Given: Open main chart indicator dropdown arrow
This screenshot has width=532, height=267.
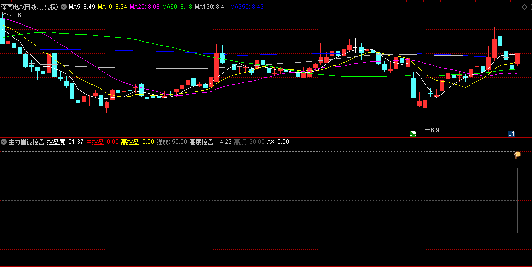Looking at the screenshot, I should coord(64,7).
